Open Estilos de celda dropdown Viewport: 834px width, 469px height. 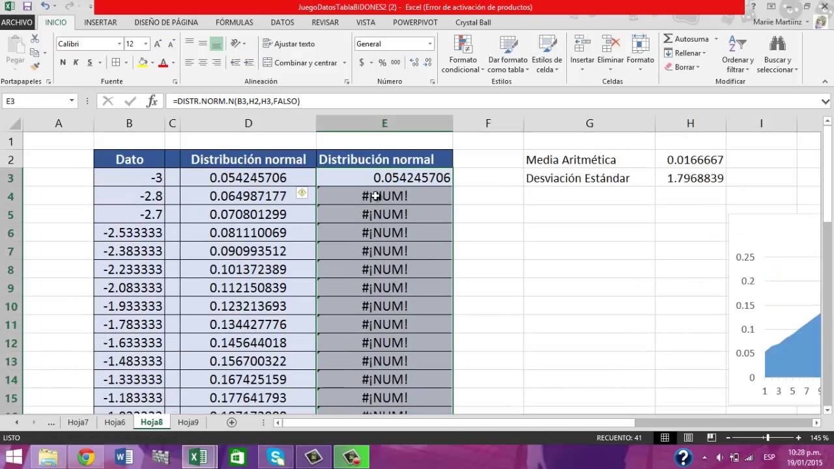click(547, 55)
